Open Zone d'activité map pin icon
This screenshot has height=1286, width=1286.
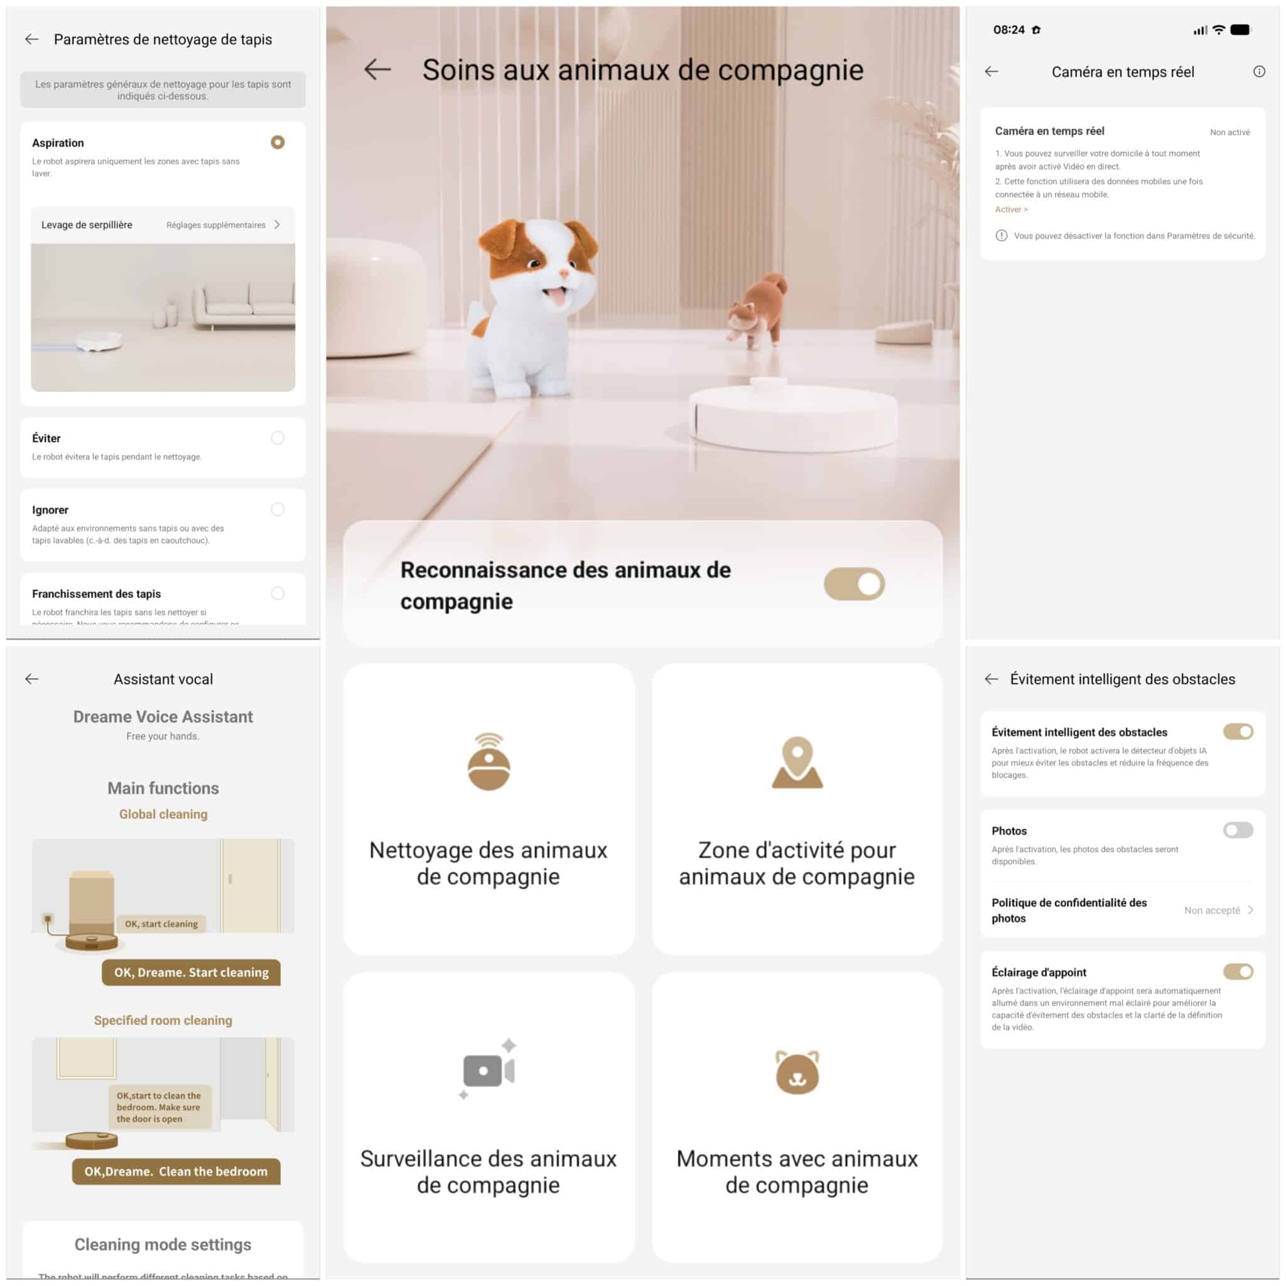pyautogui.click(x=797, y=762)
